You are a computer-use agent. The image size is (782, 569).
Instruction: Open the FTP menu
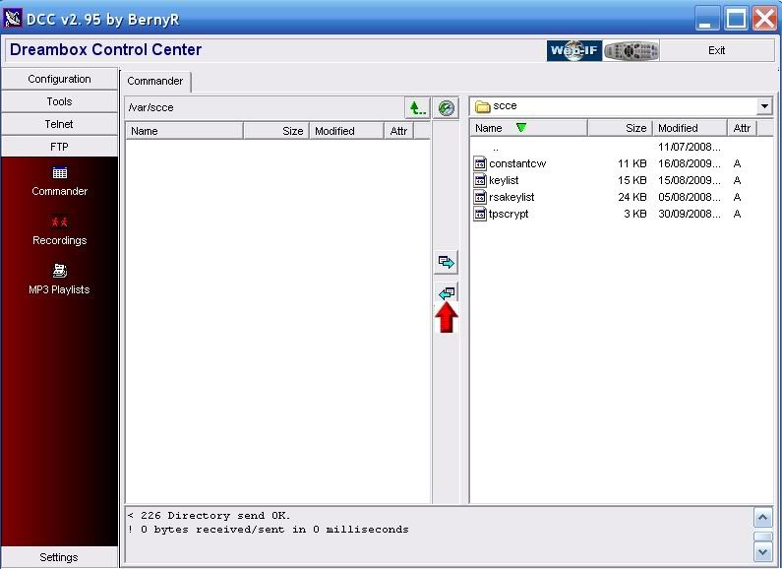pos(59,147)
